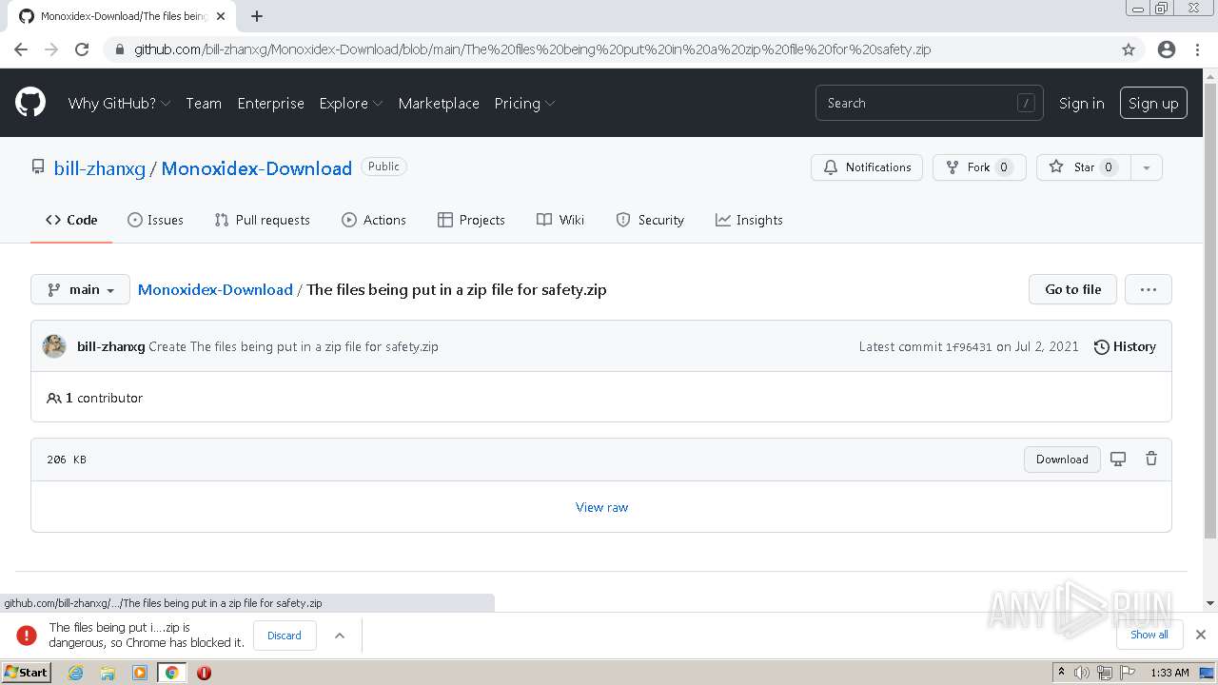The height and width of the screenshot is (685, 1218).
Task: Open the Chrome profile avatar icon
Action: point(1167,49)
